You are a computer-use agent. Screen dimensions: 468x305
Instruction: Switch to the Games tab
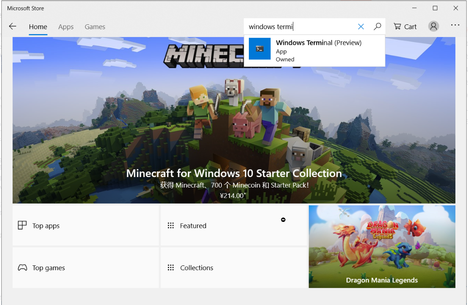(x=95, y=27)
